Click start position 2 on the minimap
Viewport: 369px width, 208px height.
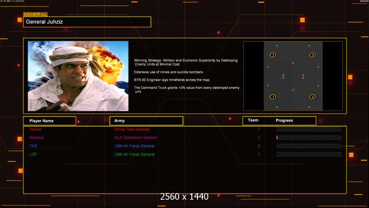273,55
